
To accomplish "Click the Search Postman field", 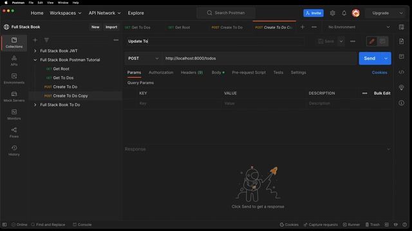I will 226,13.
